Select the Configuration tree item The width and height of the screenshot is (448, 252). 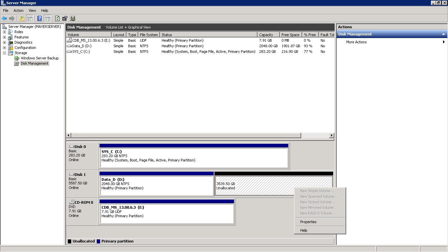pyautogui.click(x=25, y=48)
